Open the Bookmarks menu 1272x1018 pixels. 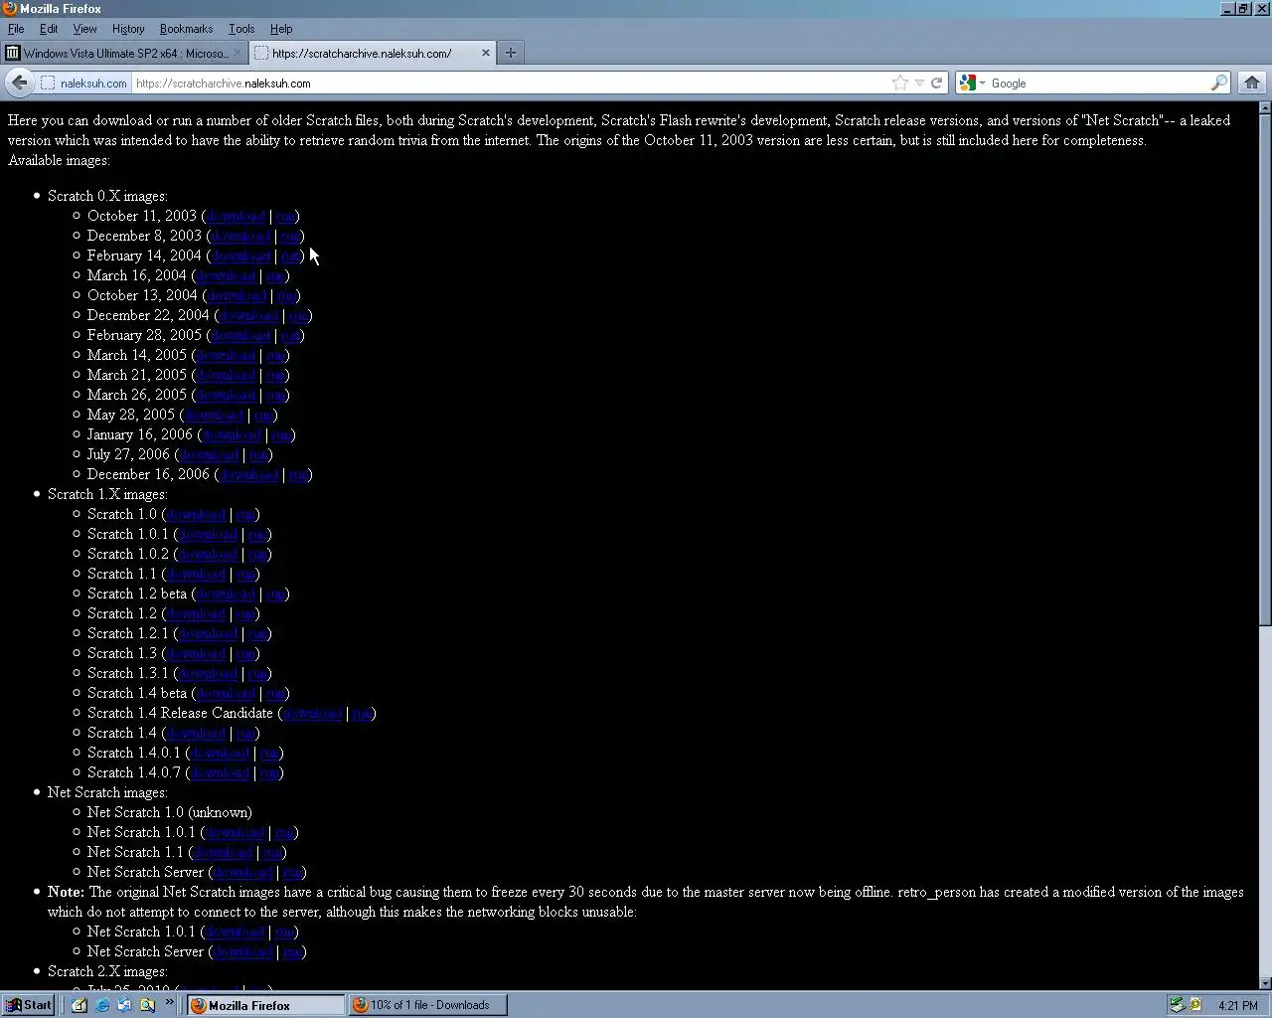186,29
